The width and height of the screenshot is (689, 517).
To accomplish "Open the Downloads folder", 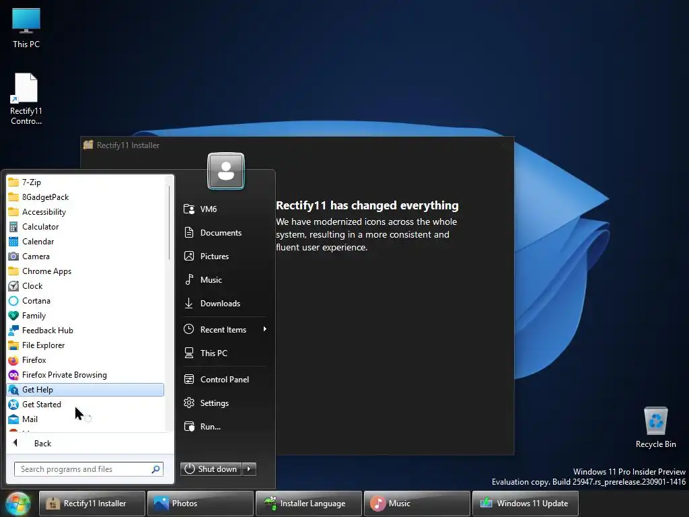I will click(225, 304).
